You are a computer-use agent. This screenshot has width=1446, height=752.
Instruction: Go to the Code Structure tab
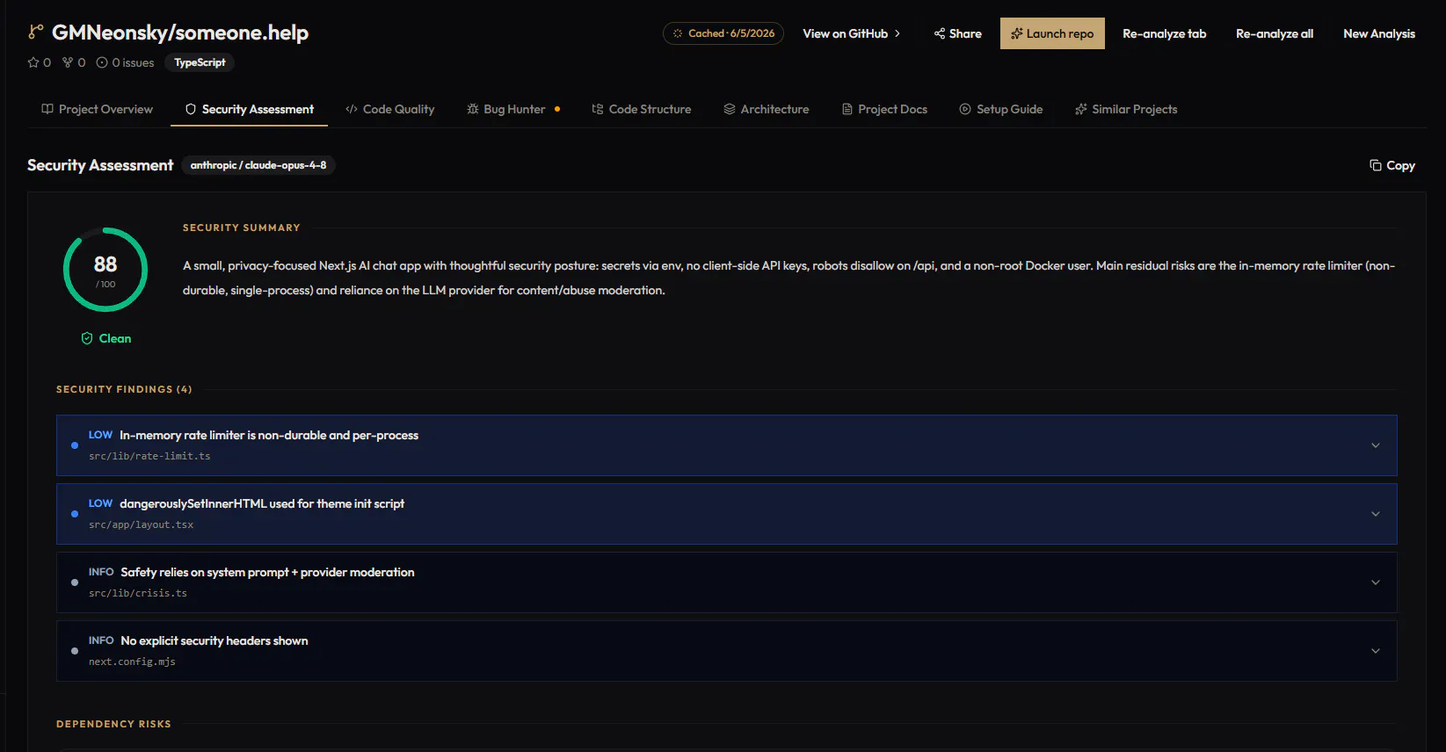[641, 109]
